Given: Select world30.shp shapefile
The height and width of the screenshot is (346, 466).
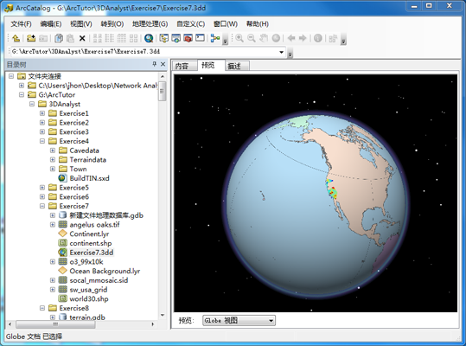Looking at the screenshot, I should (89, 298).
